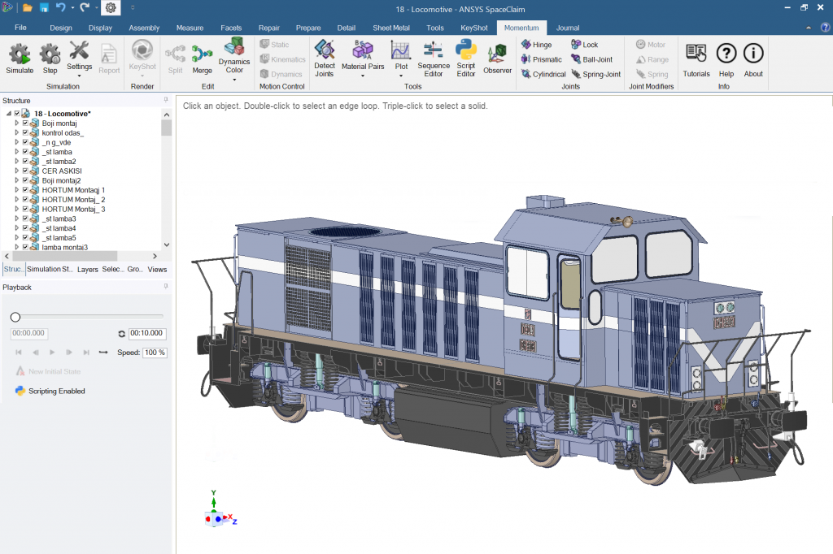Select the Hinge joint tool

(x=537, y=45)
